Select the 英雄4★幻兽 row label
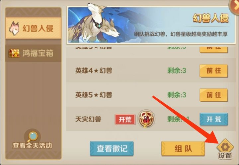The image size is (239, 165). [x=94, y=71]
